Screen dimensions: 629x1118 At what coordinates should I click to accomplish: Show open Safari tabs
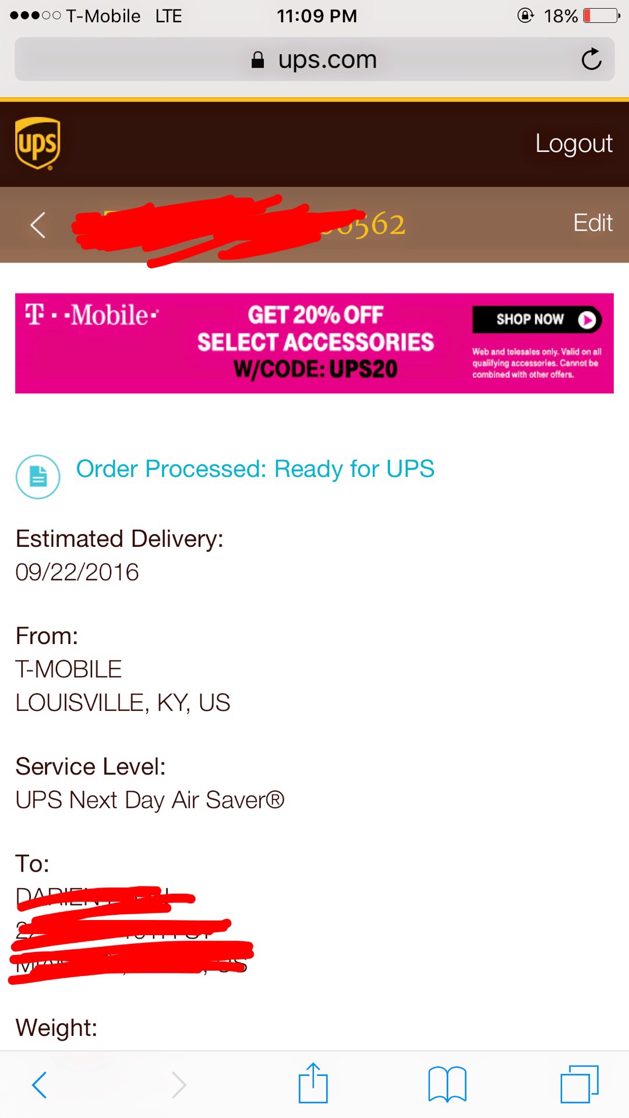[579, 1084]
